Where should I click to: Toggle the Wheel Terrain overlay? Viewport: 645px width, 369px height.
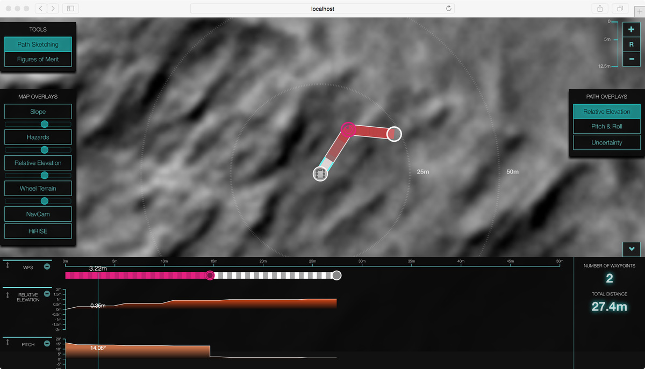point(38,189)
